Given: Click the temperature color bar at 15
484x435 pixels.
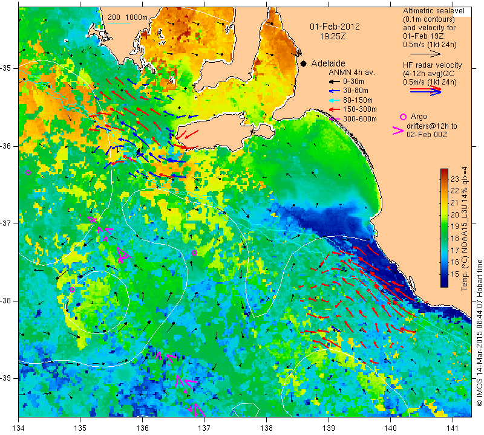Looking at the screenshot, I should 444,274.
